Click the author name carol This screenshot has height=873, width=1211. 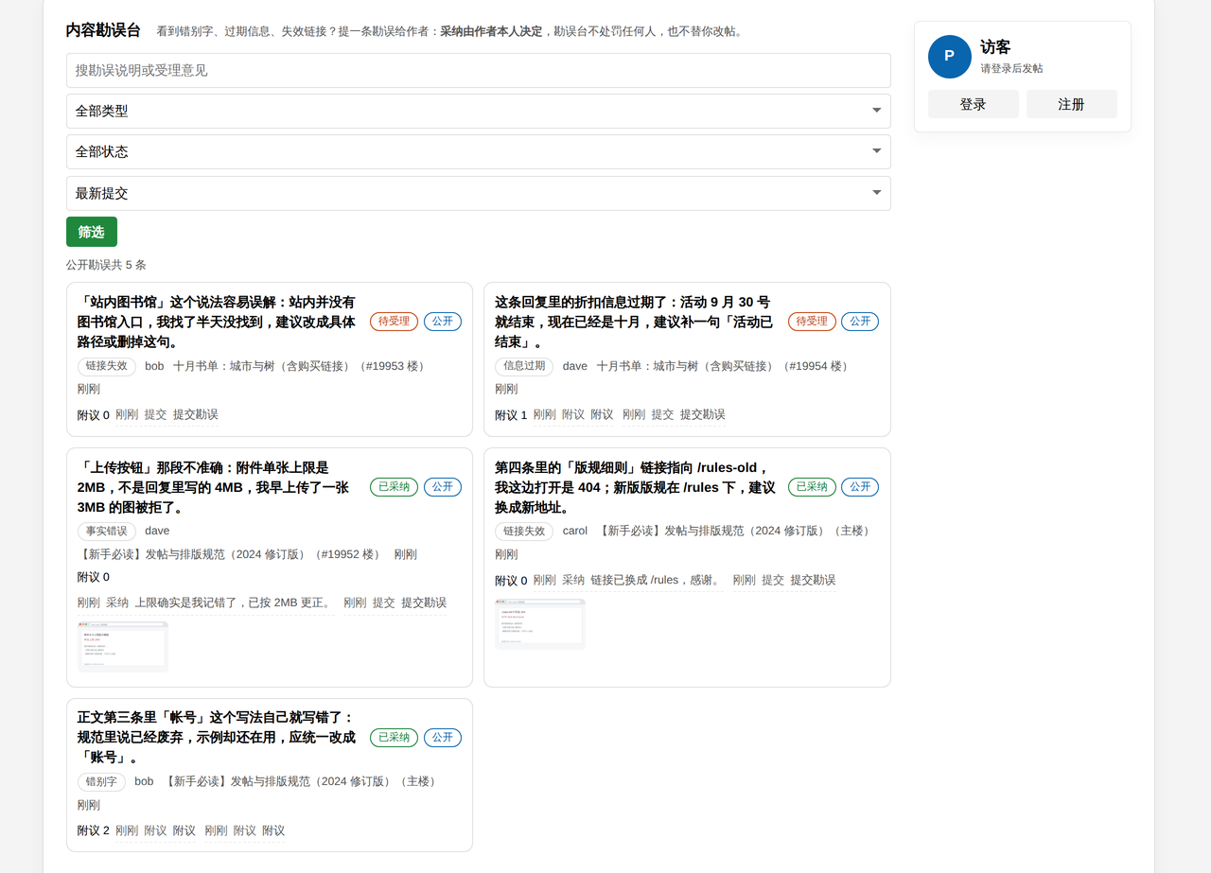(575, 532)
